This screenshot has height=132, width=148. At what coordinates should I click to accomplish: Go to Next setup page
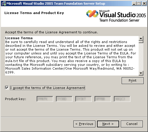click(108, 124)
